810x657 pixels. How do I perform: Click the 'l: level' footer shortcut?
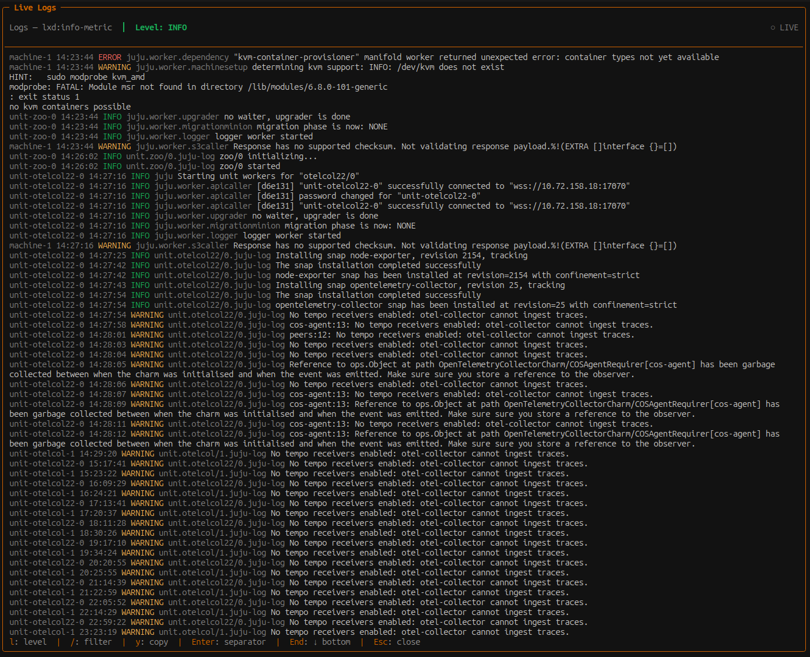pos(28,642)
